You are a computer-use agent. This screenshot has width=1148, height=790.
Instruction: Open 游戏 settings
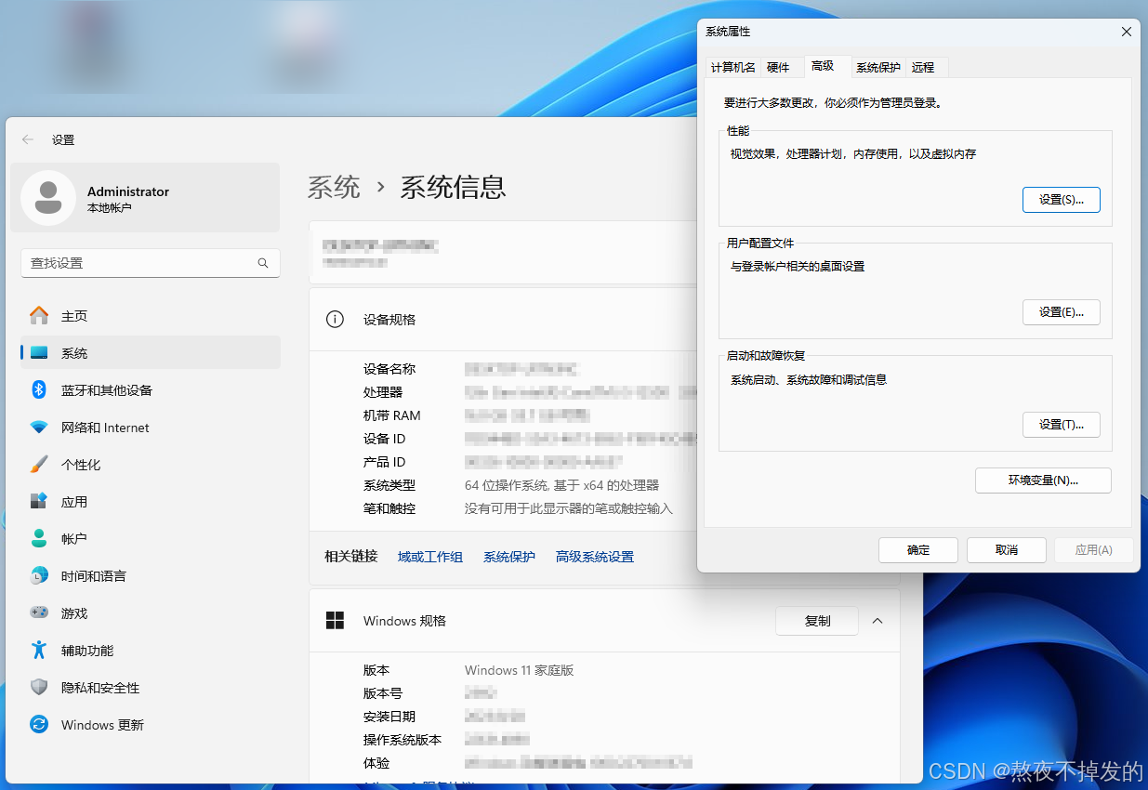point(74,612)
